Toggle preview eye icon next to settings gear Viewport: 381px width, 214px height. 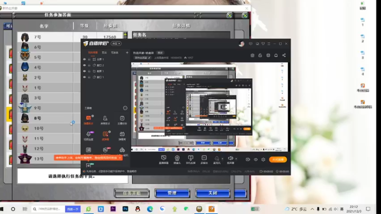point(256,159)
